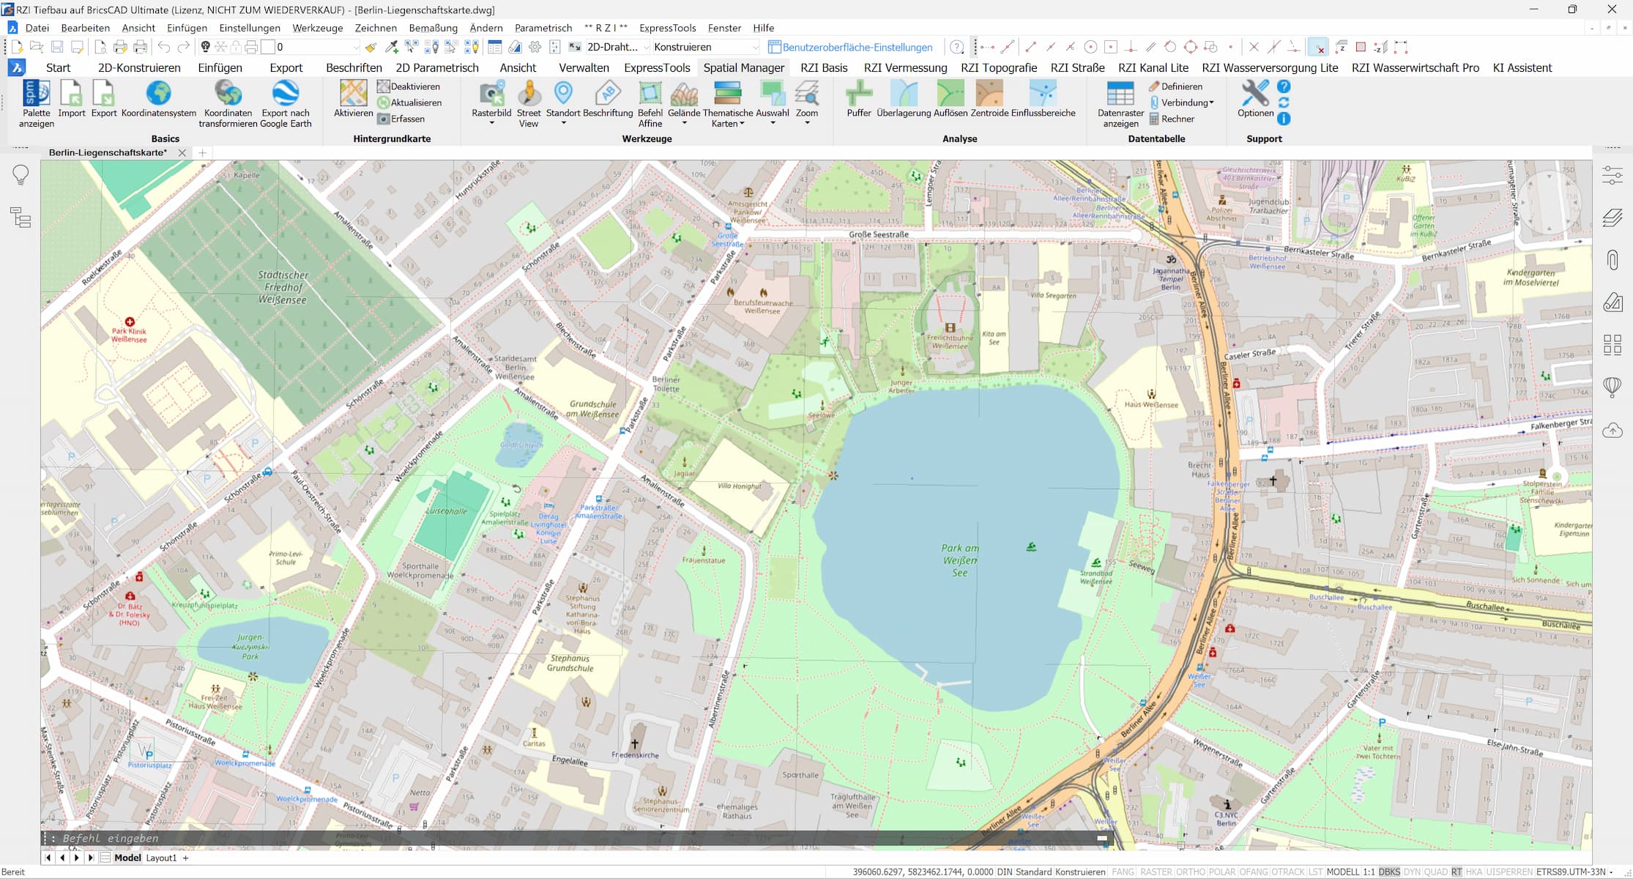
Task: Click the Definieren button
Action: pos(1175,86)
